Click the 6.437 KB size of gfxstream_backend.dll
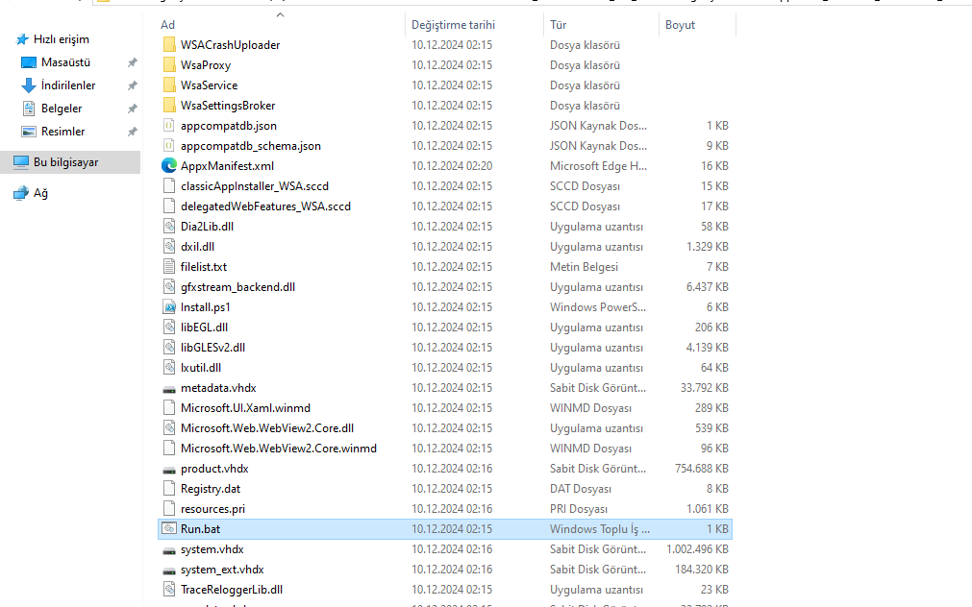 coord(708,287)
